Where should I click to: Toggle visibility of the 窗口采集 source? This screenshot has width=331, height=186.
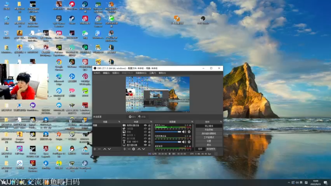pyautogui.click(x=145, y=138)
